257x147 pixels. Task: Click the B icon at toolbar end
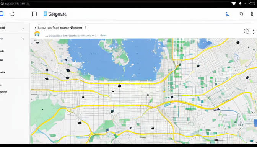coord(252,14)
